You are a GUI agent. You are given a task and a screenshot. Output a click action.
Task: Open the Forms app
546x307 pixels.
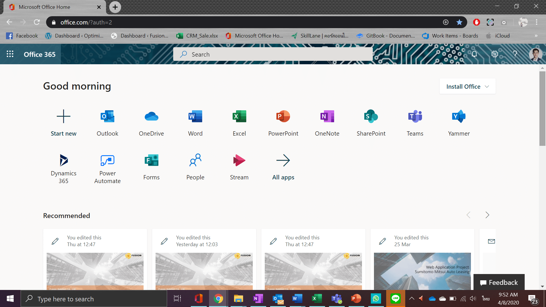click(151, 167)
